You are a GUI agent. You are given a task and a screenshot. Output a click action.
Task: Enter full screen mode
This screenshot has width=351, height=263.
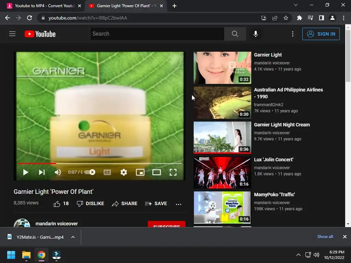point(173,172)
